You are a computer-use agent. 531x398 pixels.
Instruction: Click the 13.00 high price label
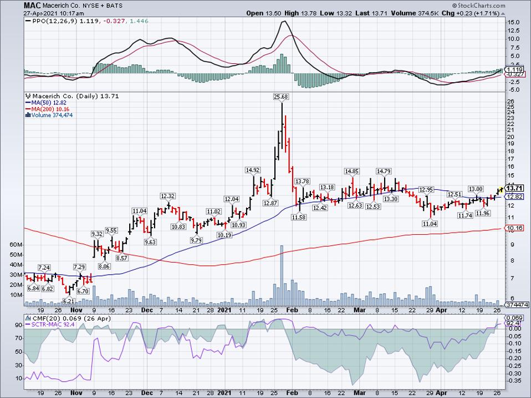[476, 189]
